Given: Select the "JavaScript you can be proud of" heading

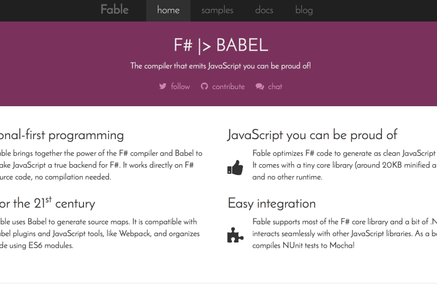Looking at the screenshot, I should pyautogui.click(x=312, y=135).
